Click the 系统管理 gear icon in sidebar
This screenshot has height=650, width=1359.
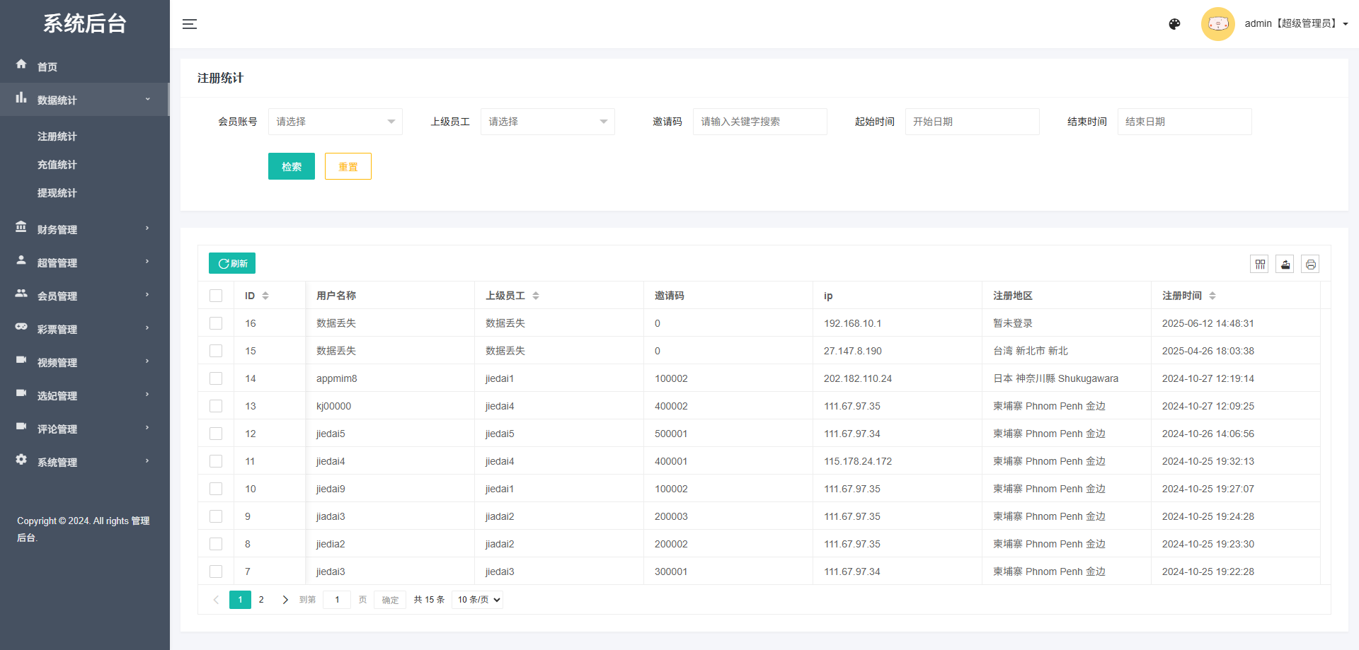[x=21, y=460]
